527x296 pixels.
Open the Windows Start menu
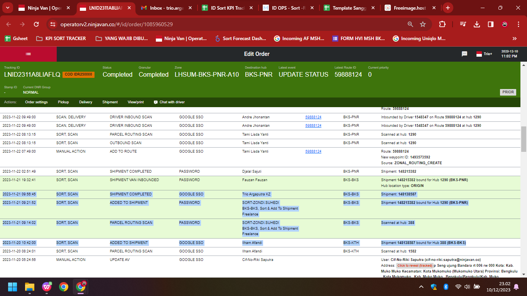tap(13, 287)
